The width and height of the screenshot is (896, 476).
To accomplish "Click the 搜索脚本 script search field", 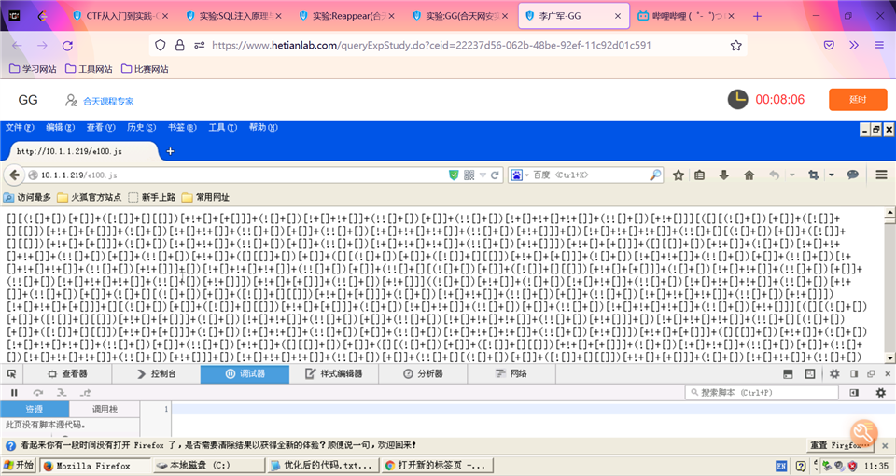I will pyautogui.click(x=762, y=393).
